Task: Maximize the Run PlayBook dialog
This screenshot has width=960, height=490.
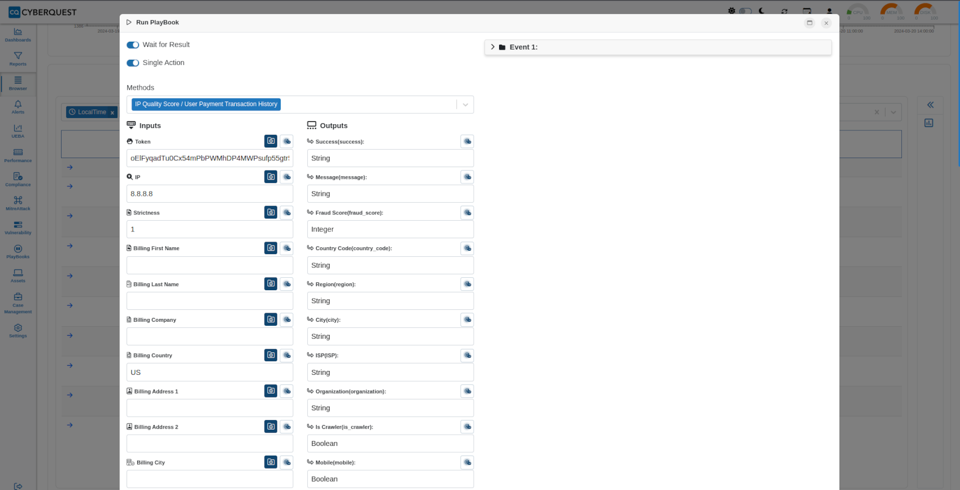Action: click(x=809, y=23)
